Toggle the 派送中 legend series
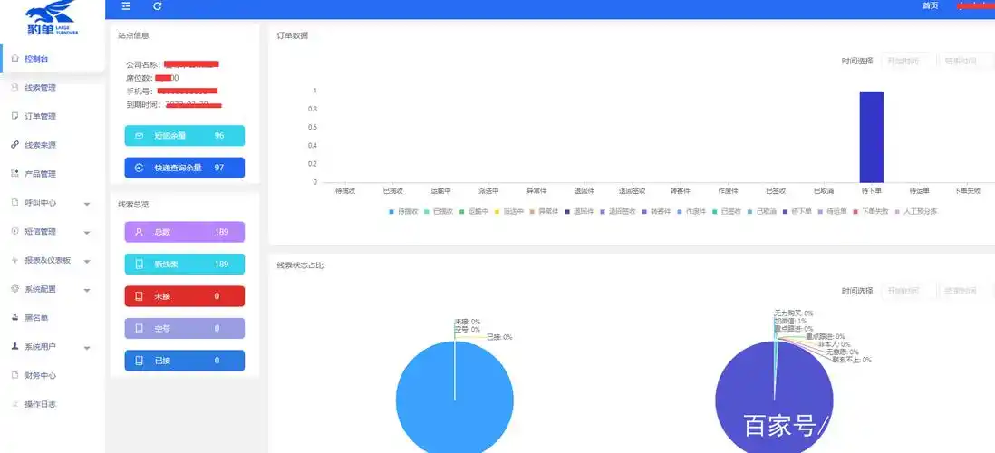This screenshot has width=995, height=453. point(509,211)
